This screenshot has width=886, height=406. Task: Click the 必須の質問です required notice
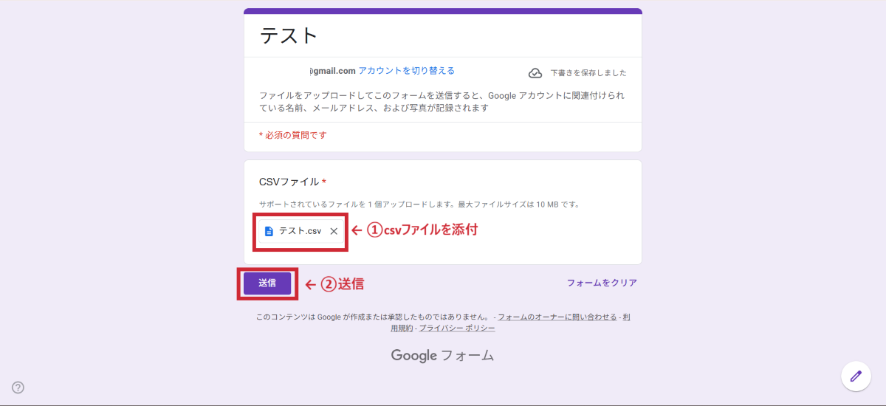(292, 135)
